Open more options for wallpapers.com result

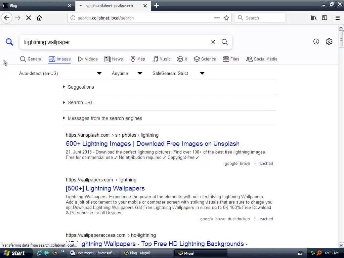point(255,219)
